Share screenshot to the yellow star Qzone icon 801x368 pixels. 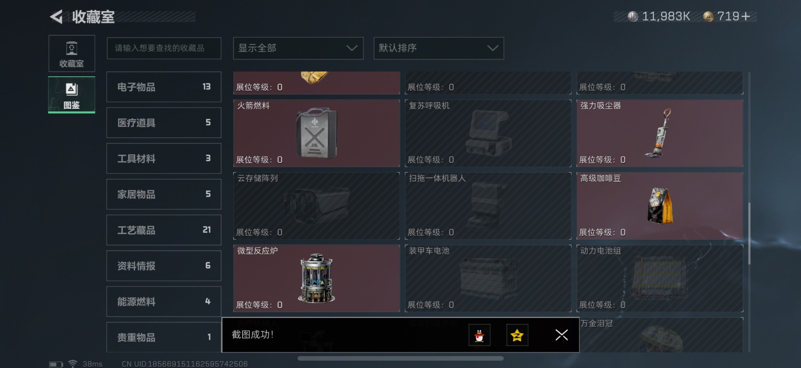pos(517,335)
